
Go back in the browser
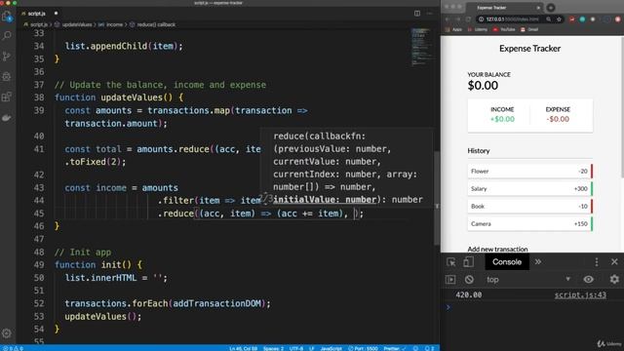coord(448,19)
